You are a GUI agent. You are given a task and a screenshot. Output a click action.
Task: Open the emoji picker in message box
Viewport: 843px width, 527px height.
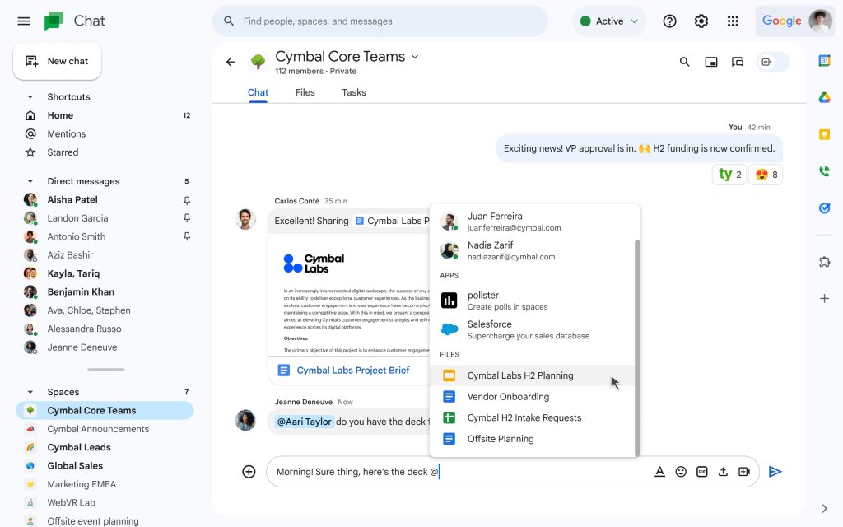click(681, 472)
